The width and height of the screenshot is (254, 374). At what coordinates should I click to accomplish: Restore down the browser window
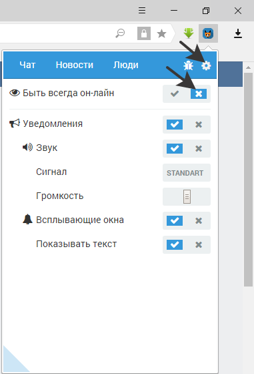point(206,11)
